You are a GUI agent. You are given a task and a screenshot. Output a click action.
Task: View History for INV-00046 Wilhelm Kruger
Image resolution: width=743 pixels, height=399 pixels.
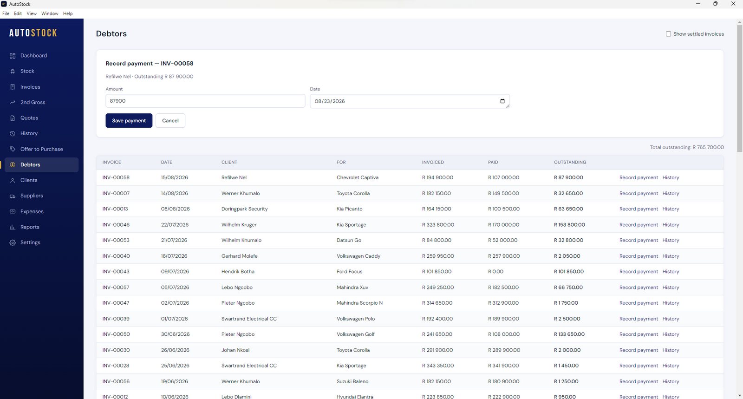coord(671,225)
